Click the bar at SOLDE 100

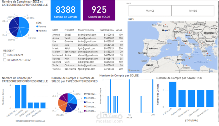coord(129,96)
